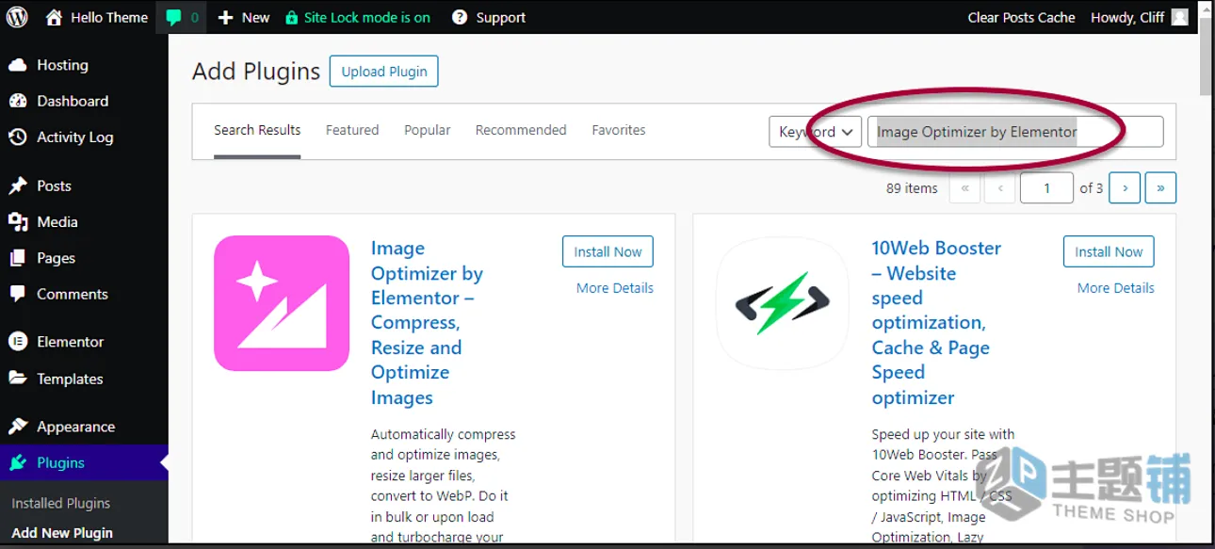The width and height of the screenshot is (1215, 549).
Task: Go to Media in the sidebar
Action: pyautogui.click(x=57, y=222)
